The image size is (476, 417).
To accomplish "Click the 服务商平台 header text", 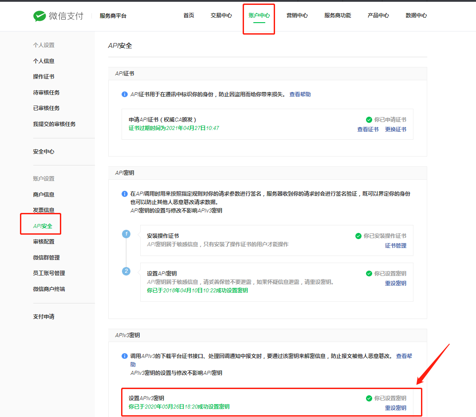I will coord(113,16).
